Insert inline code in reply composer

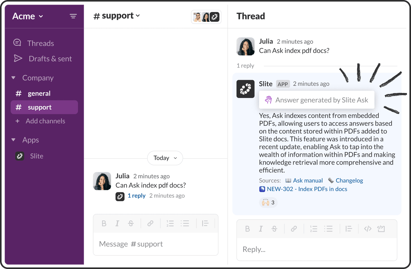pyautogui.click(x=368, y=229)
